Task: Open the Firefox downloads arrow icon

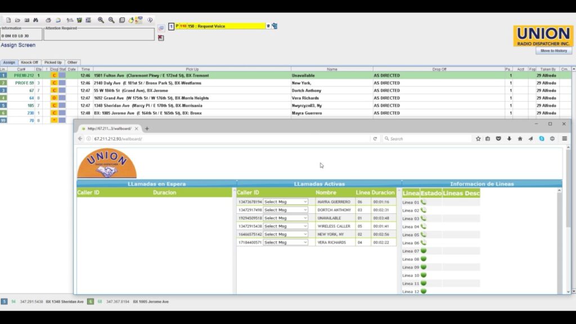Action: 509,138
